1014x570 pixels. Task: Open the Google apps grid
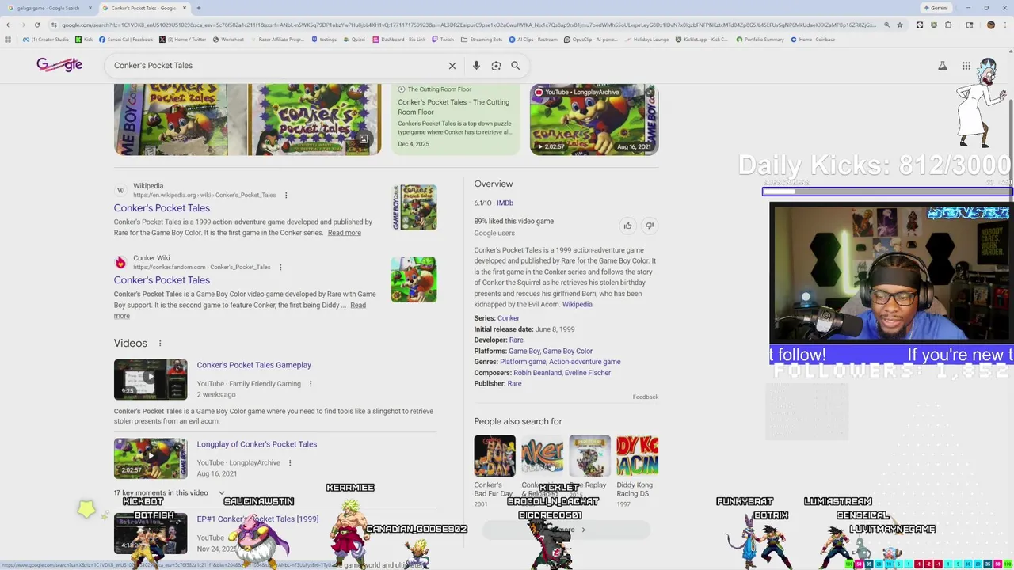click(x=966, y=66)
